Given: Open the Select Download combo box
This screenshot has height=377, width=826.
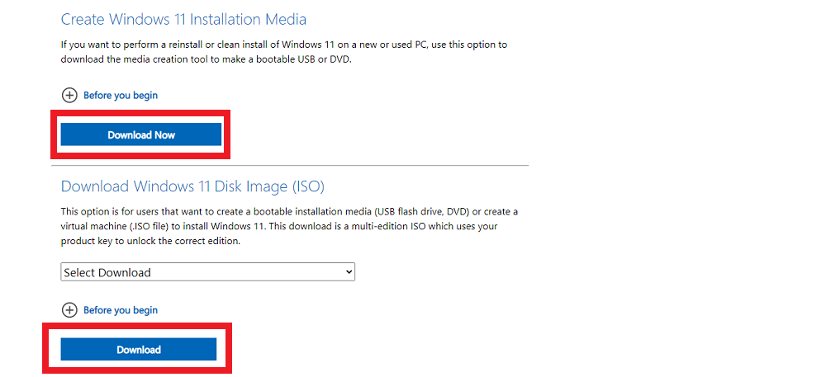Looking at the screenshot, I should [x=207, y=272].
